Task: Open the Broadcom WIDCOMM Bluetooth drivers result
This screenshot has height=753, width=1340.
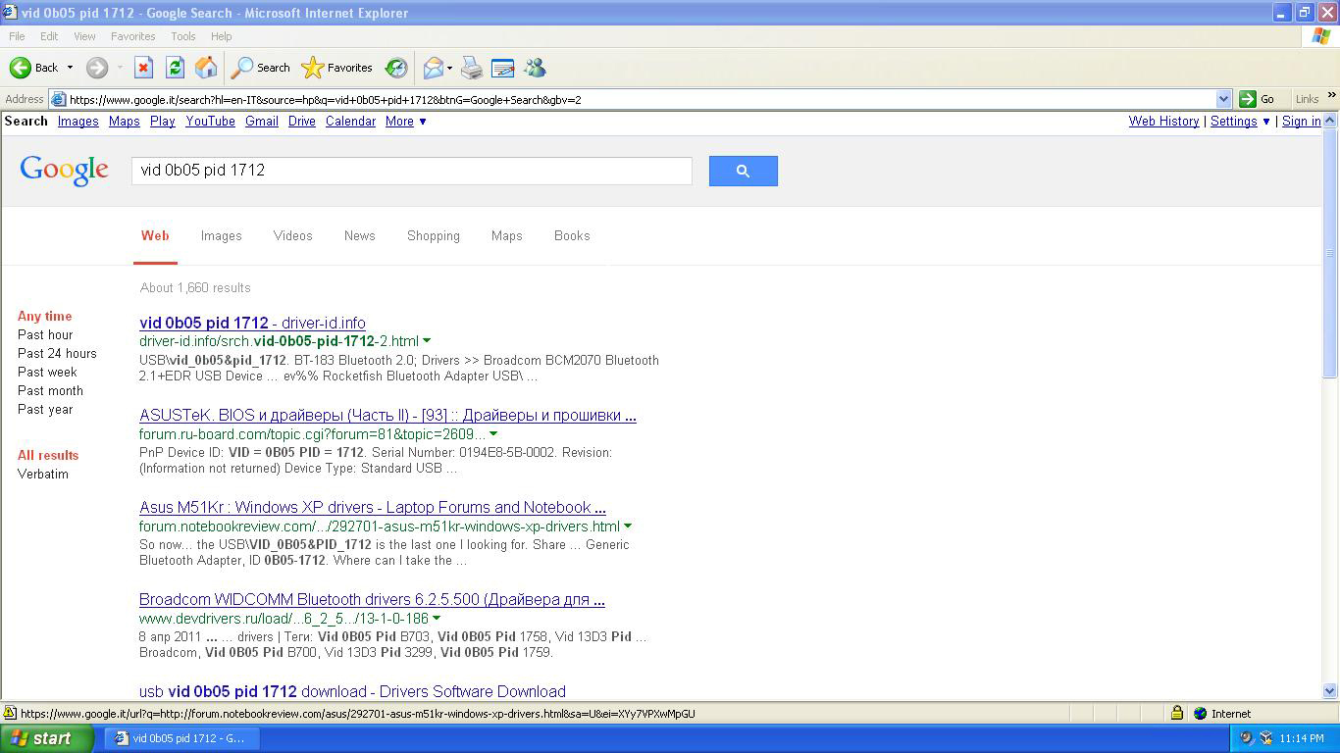Action: point(372,599)
